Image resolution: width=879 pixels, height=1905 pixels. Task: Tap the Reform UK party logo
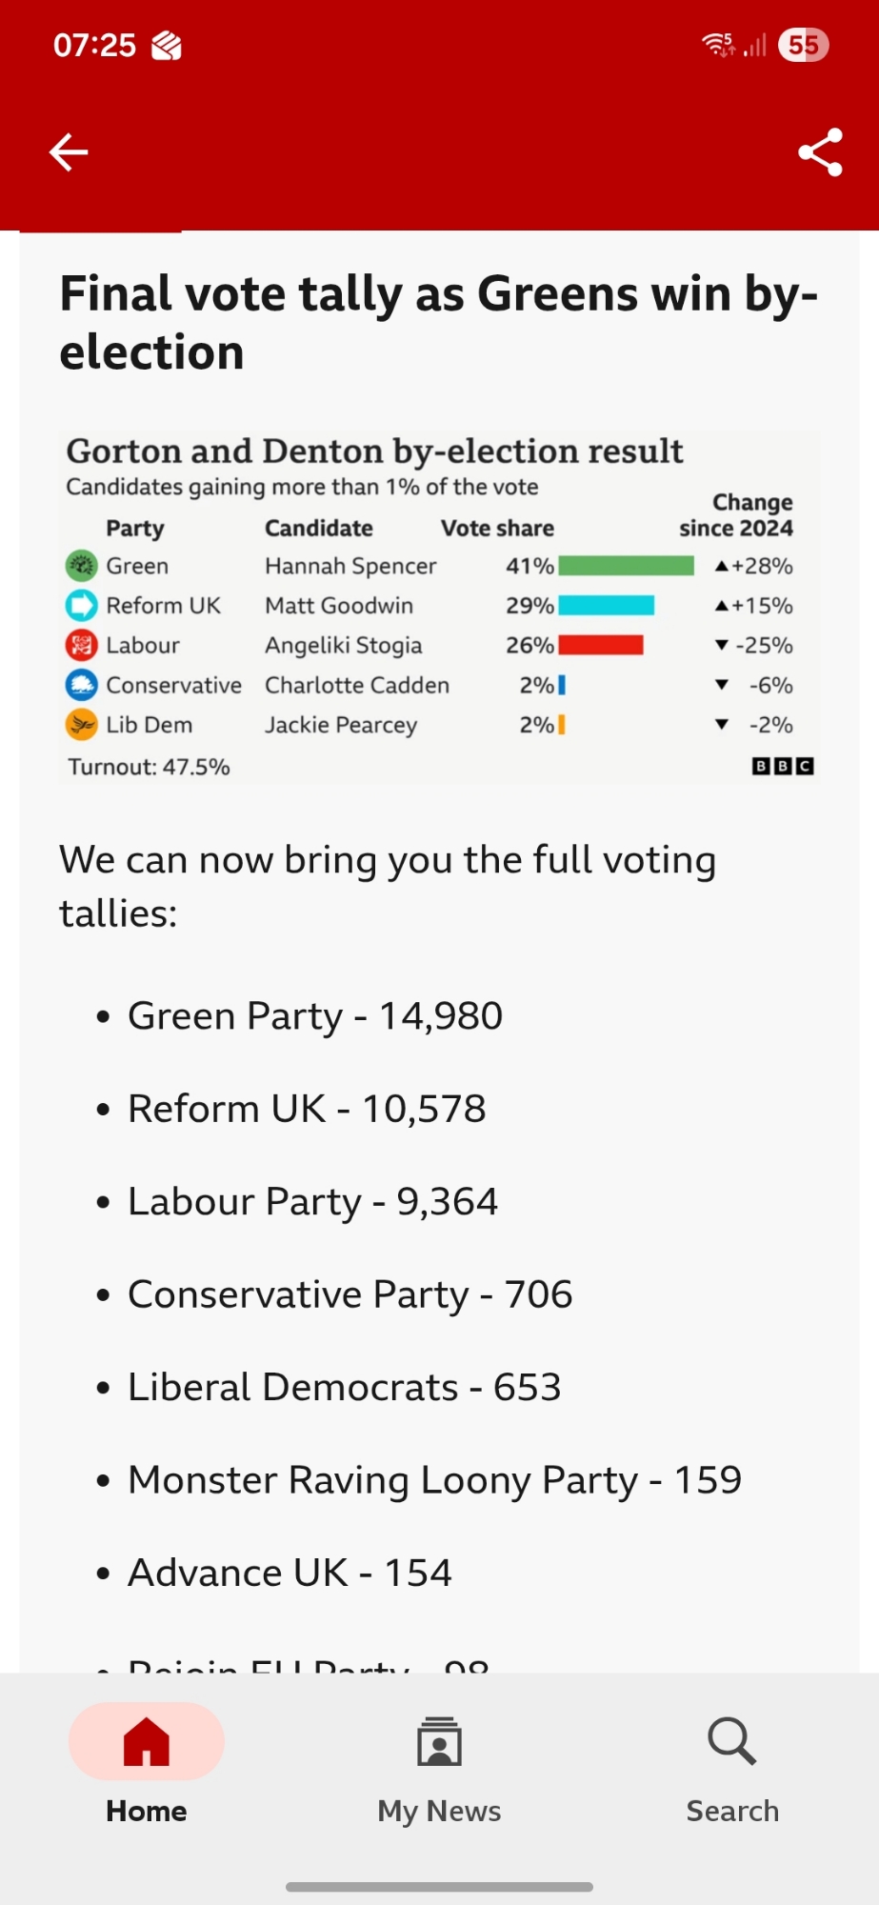(81, 606)
